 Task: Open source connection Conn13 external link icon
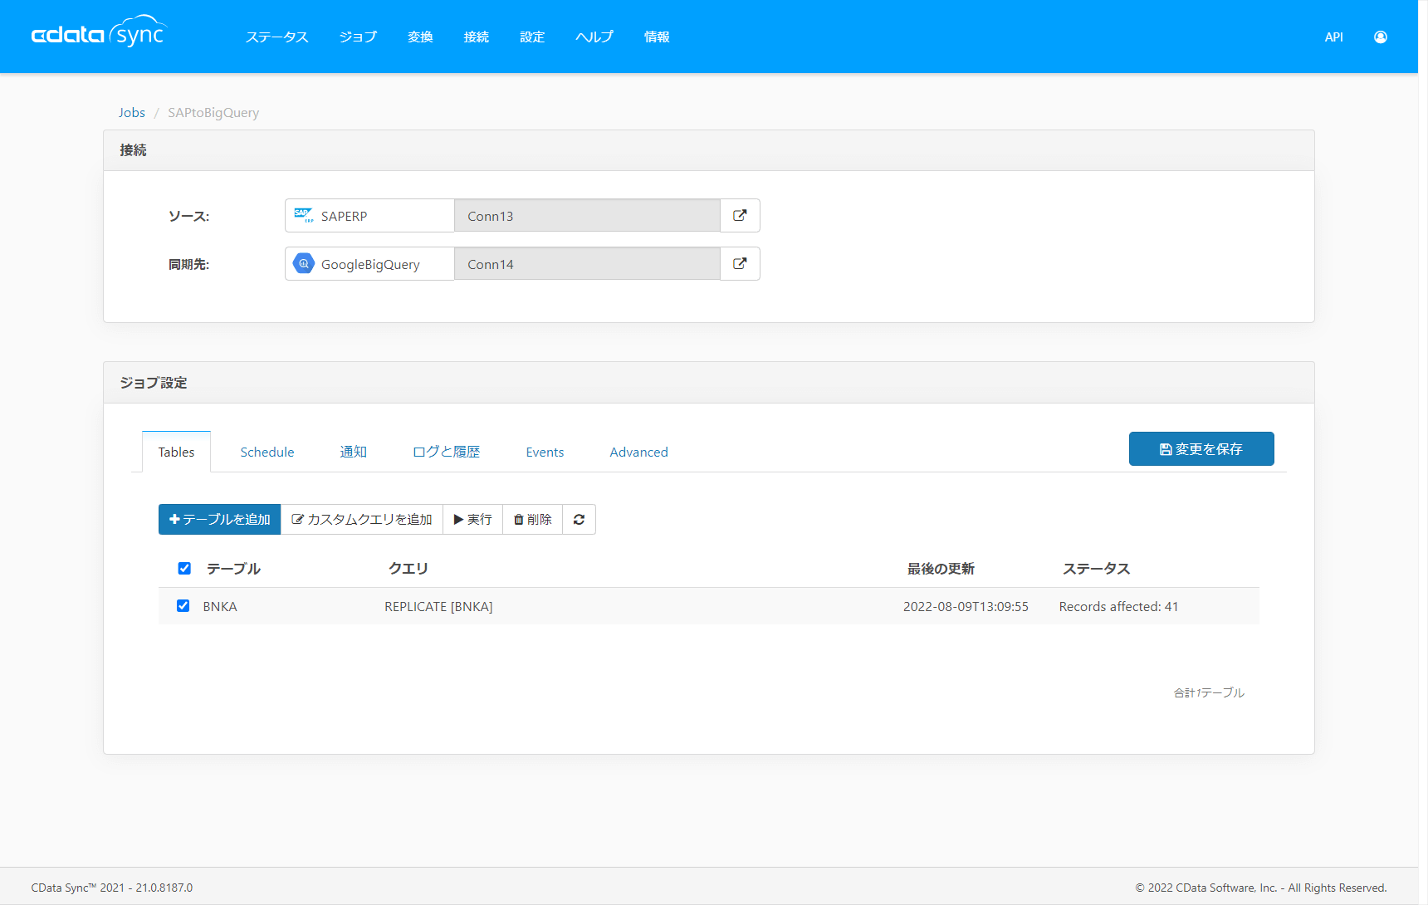pyautogui.click(x=740, y=216)
